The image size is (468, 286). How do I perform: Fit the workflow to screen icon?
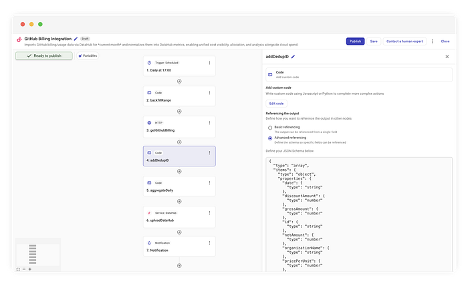pos(18,269)
